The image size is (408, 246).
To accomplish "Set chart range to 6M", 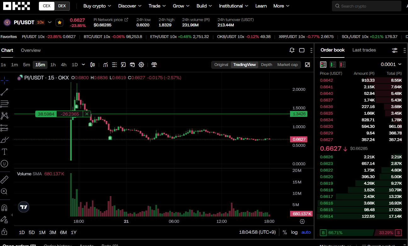I will [x=63, y=232].
